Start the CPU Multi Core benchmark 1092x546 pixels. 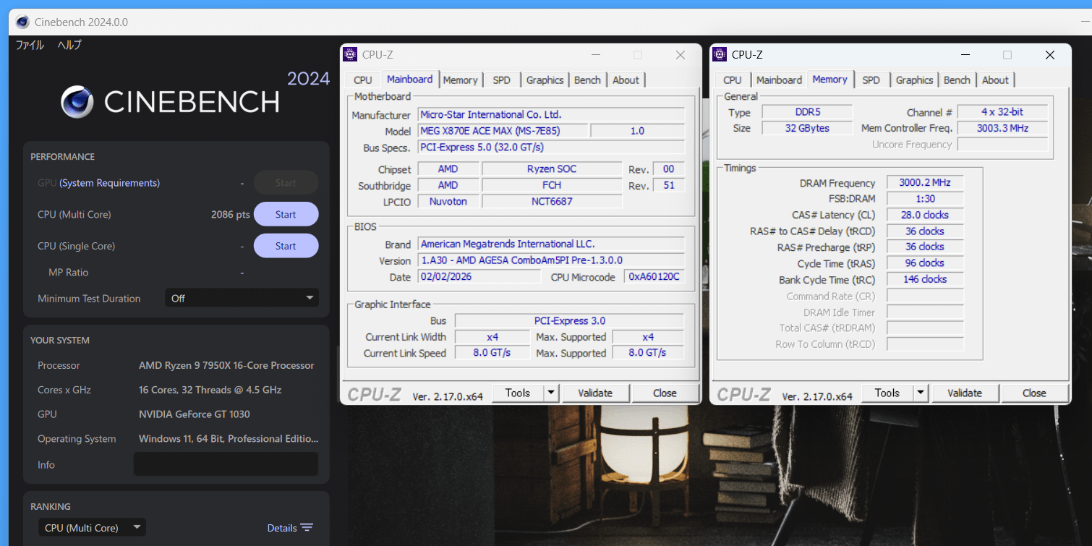(x=286, y=214)
